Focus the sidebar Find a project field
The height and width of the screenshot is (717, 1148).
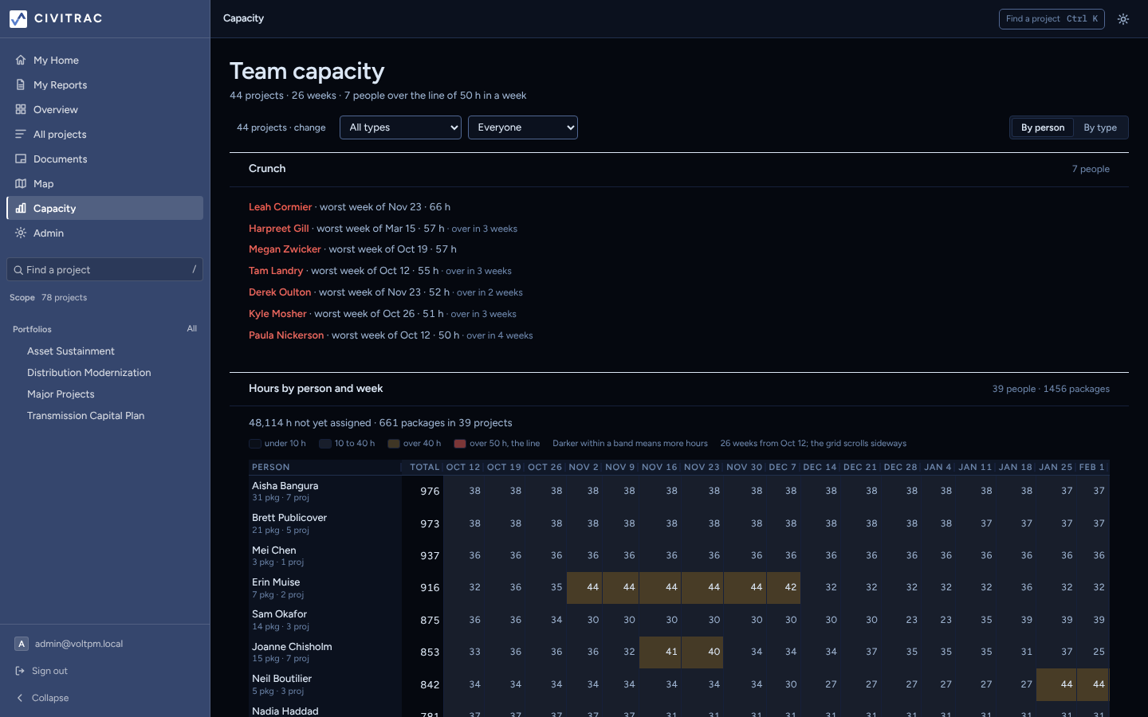104,270
